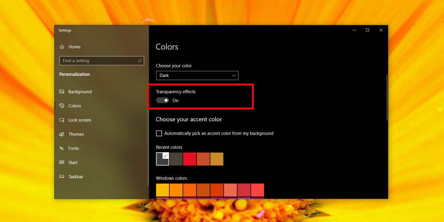Choose the seventh crimson Windows color swatch
The height and width of the screenshot is (222, 444).
pos(244,190)
